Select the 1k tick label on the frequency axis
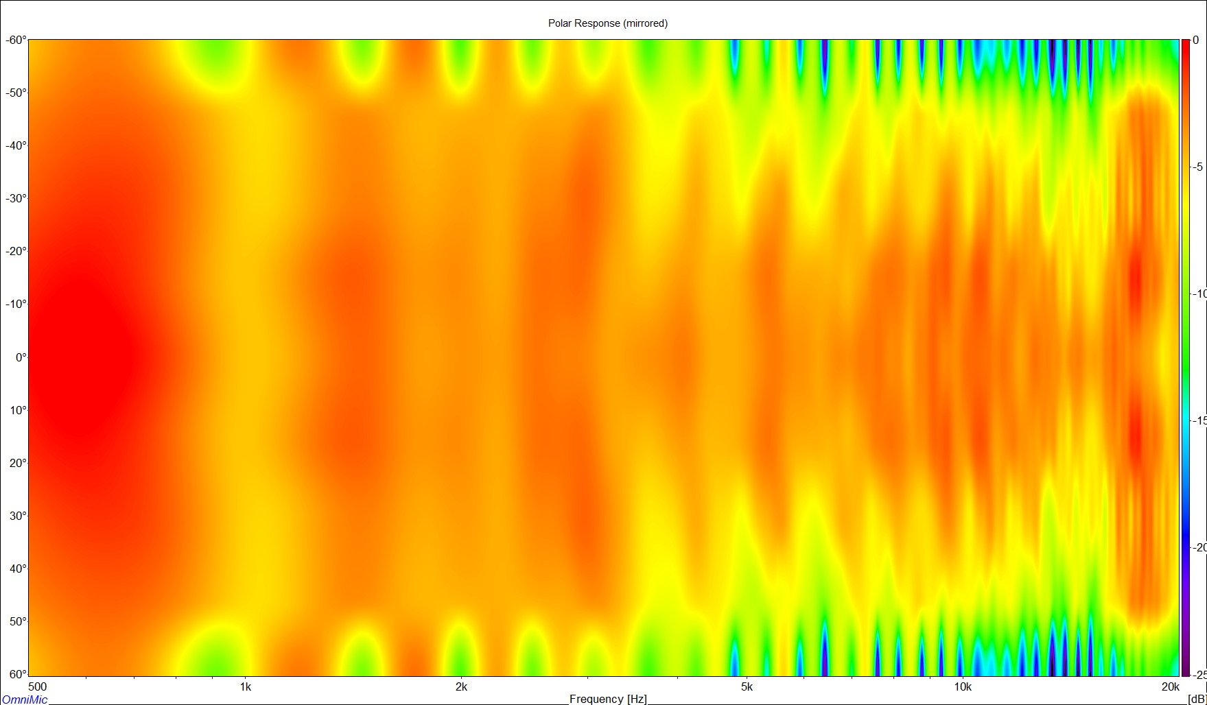 tap(245, 686)
